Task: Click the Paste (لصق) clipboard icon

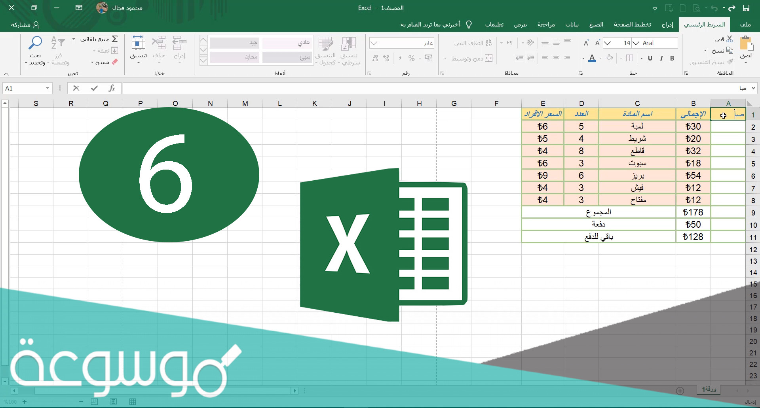Action: 746,44
